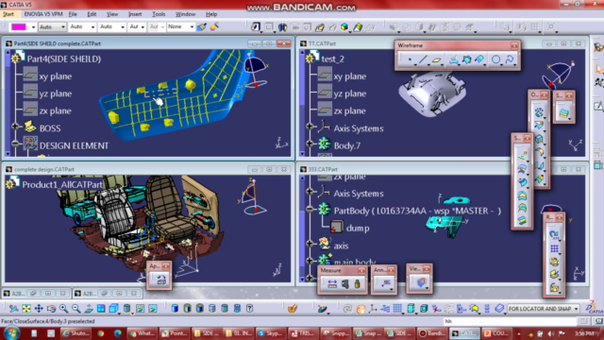Click the Axis System icon in bottom toolbar
This screenshot has width=604, height=340.
click(x=373, y=309)
